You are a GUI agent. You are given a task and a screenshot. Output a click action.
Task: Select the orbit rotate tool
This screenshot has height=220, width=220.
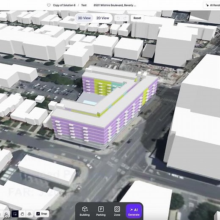coord(30,214)
